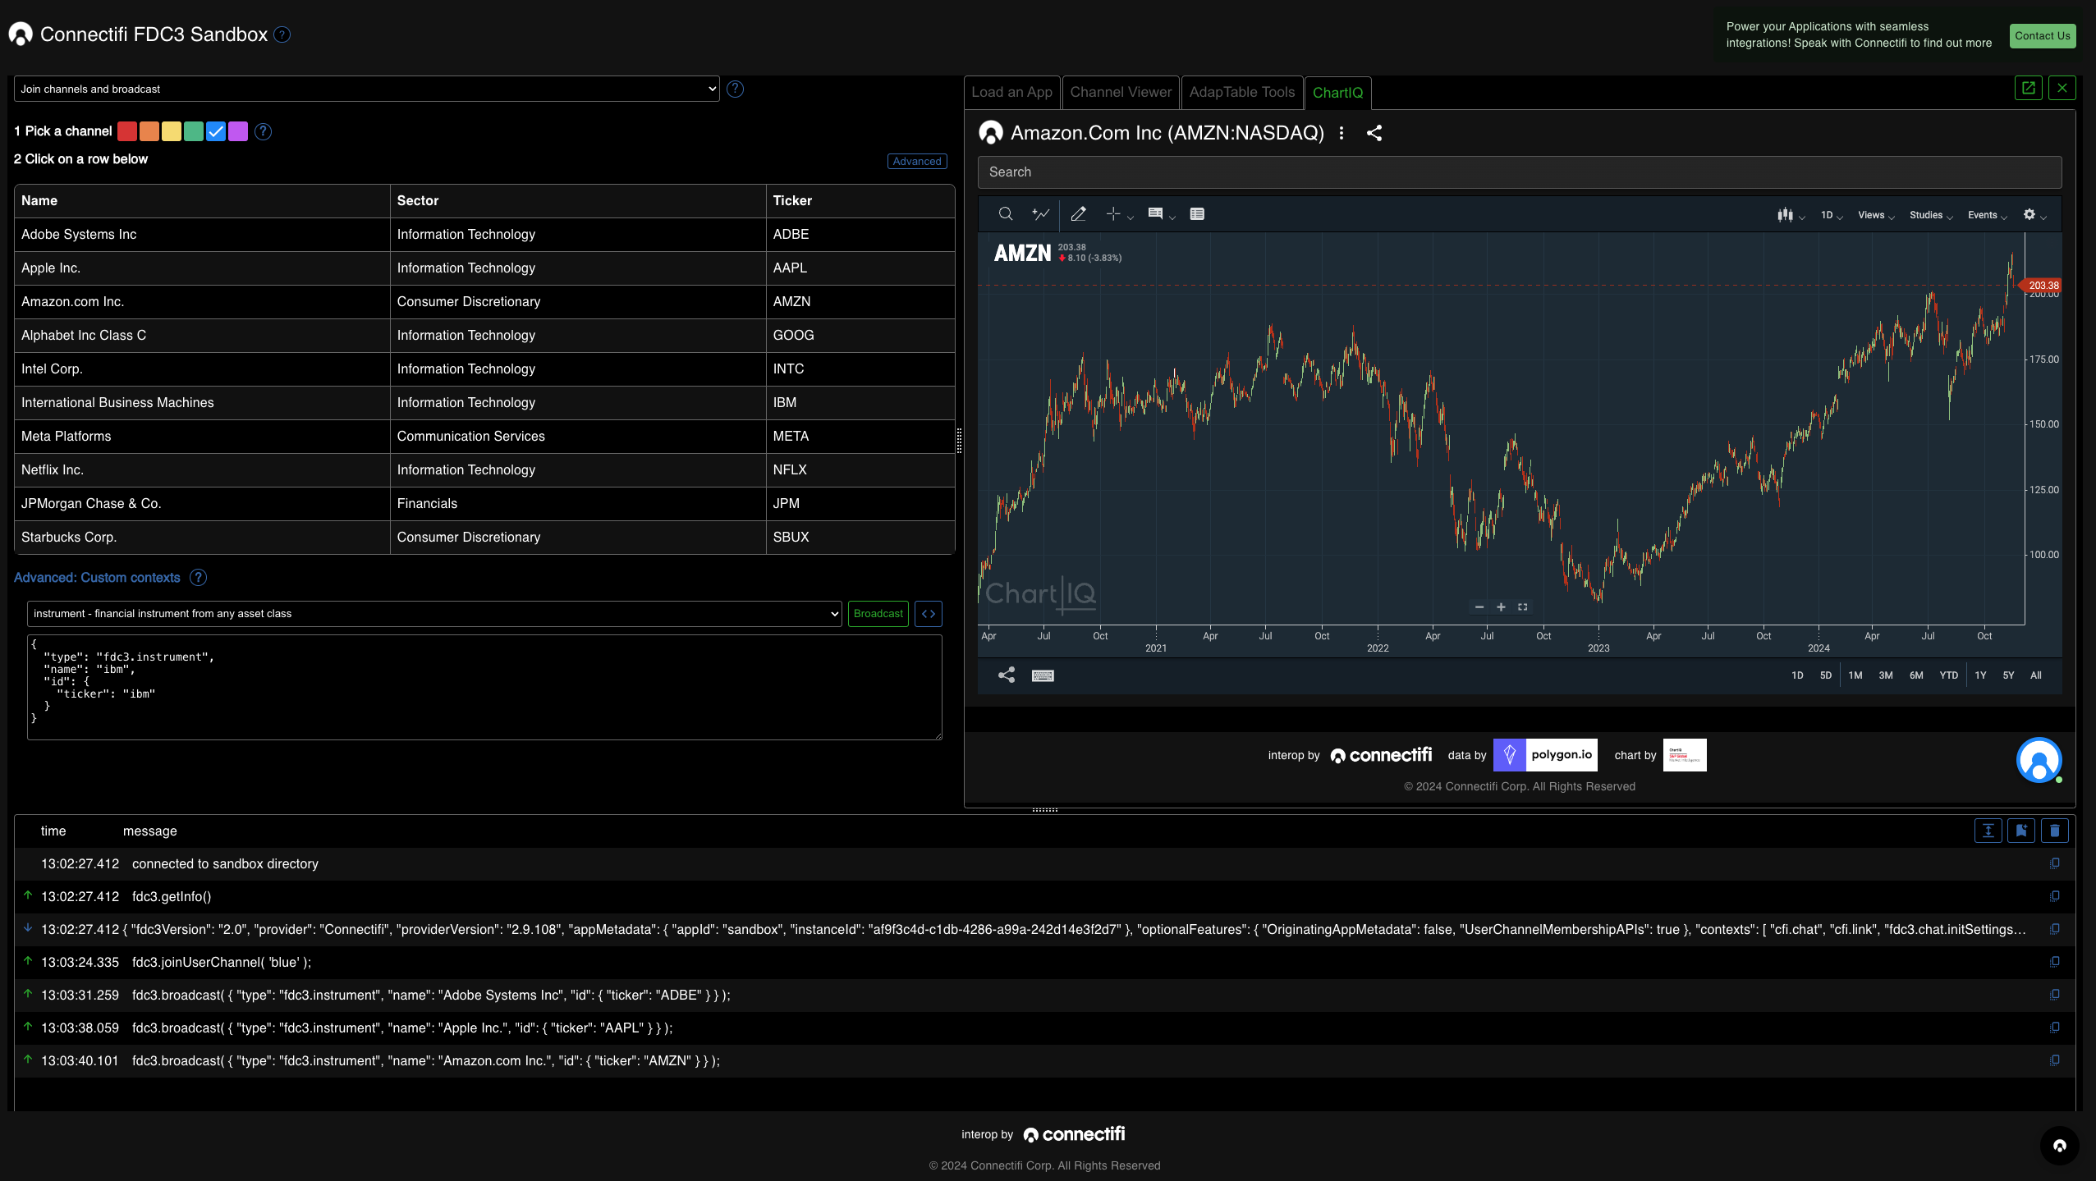Copy the fdc3.joinUserChannel log entry

[x=2055, y=962]
